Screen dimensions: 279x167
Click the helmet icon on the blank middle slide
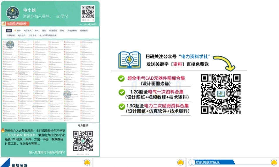(180, 162)
